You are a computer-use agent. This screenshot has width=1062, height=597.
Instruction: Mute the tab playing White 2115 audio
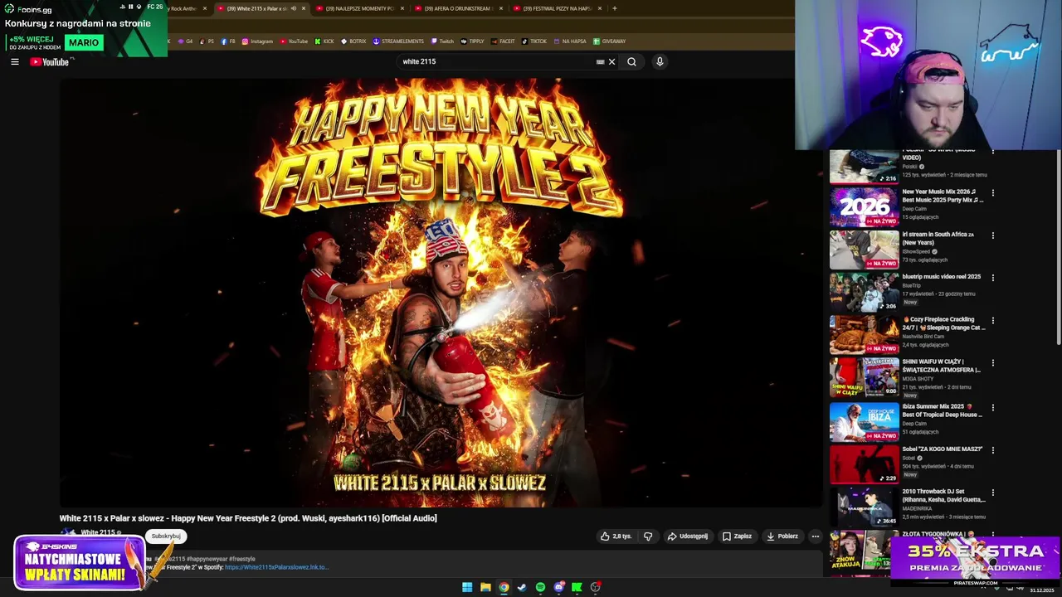tap(293, 8)
